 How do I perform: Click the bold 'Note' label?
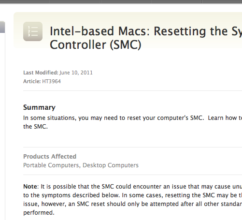coord(30,187)
